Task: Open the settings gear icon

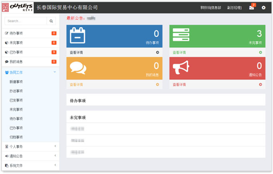Action: (x=263, y=8)
